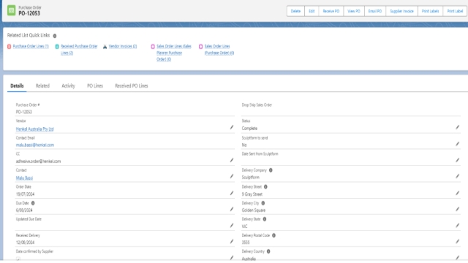Edit Sculptform to send pencil icon
Viewport: 468px width, 263px height.
tap(457, 144)
